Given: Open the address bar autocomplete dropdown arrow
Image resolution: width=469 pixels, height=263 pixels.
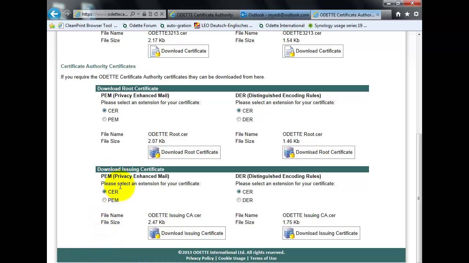Looking at the screenshot, I should 138,14.
